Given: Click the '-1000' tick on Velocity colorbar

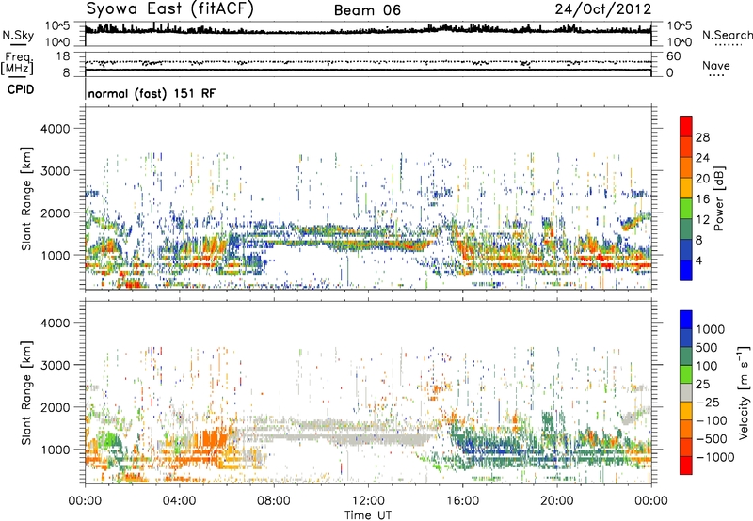Looking at the screenshot, I should 715,457.
